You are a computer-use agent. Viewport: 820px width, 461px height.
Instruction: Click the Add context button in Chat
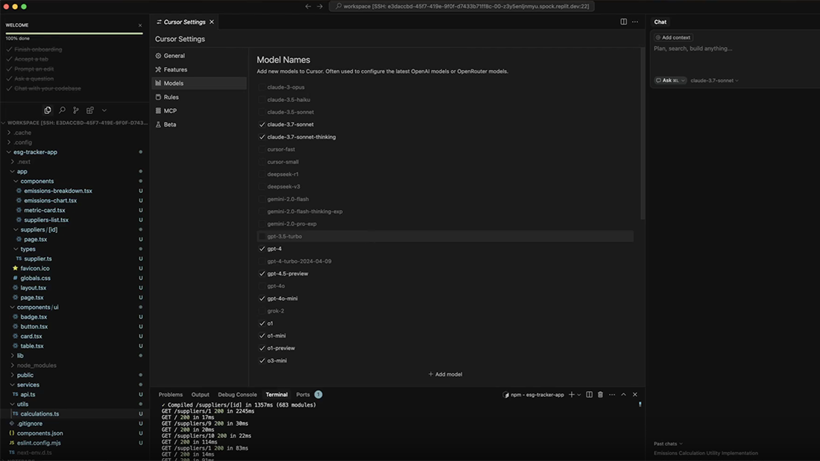pos(673,38)
